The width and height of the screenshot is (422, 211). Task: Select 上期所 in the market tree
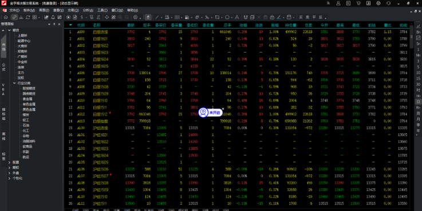[22, 35]
